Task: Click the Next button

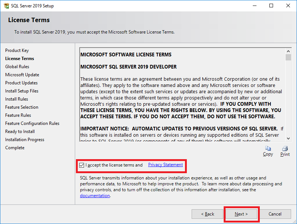Action: [241, 214]
